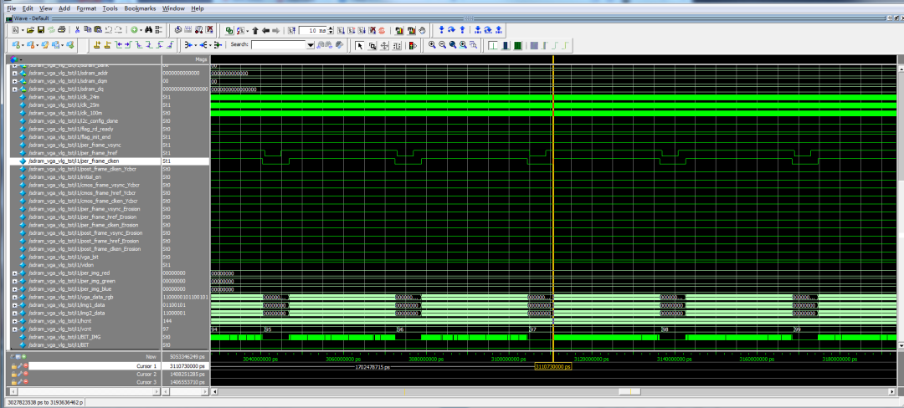Click the Cut scissors icon
Screen dimensions: 904x408
coord(77,30)
